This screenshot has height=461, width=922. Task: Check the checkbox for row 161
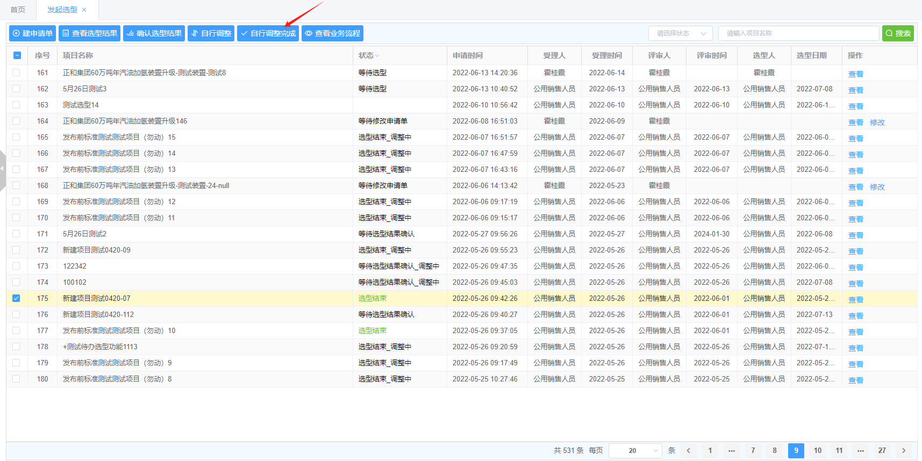point(16,73)
